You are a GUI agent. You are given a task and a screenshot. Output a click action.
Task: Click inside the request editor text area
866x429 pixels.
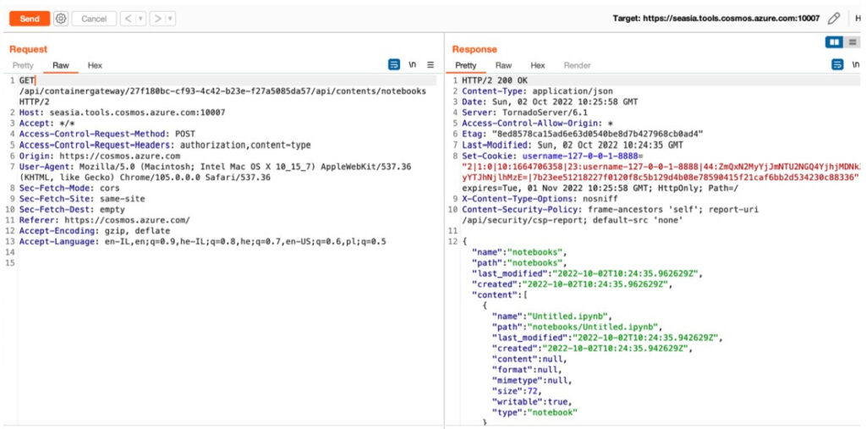pyautogui.click(x=220, y=322)
